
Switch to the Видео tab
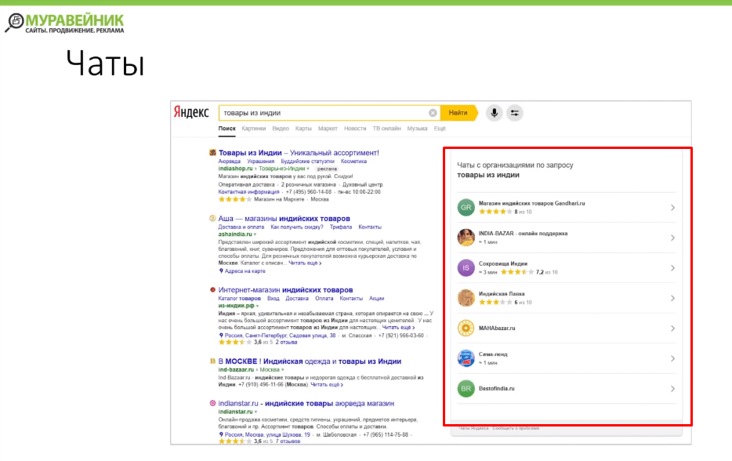pyautogui.click(x=281, y=129)
